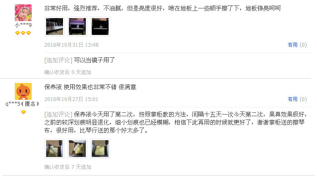This screenshot has height=181, width=317.
Task: Click username 小***9
Action: tap(23, 25)
